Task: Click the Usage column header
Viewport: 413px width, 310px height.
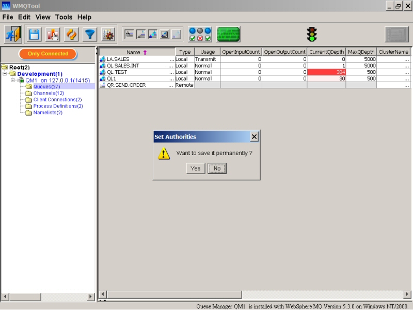Action: click(208, 52)
